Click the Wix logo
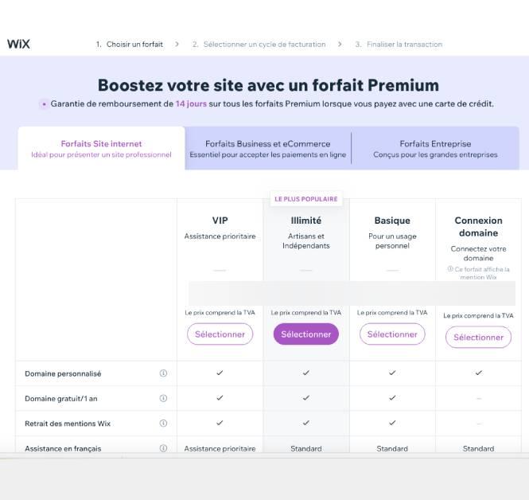This screenshot has height=500, width=529. coord(18,44)
